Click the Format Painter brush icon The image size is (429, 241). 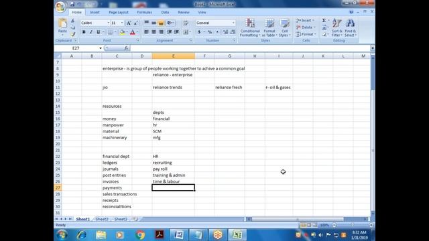point(73,34)
